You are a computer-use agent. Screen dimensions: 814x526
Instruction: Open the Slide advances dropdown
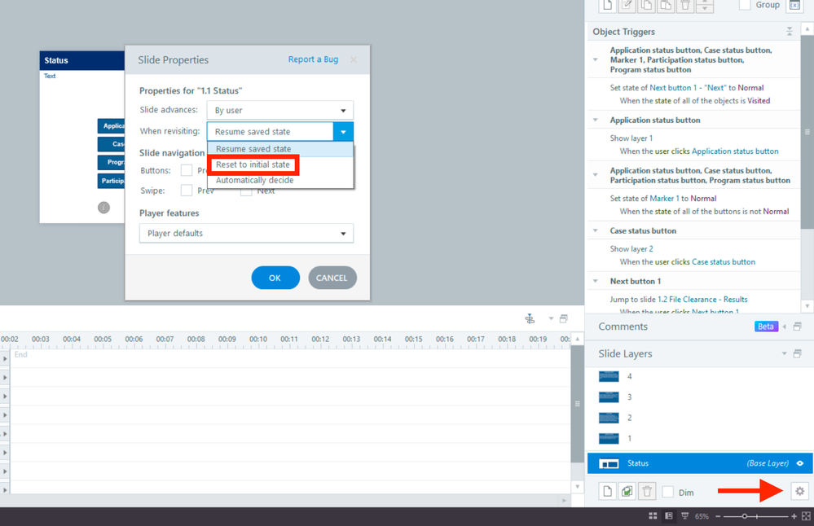[x=279, y=110]
